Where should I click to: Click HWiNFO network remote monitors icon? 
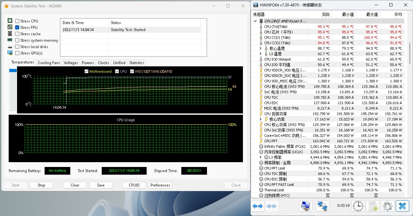322,206
